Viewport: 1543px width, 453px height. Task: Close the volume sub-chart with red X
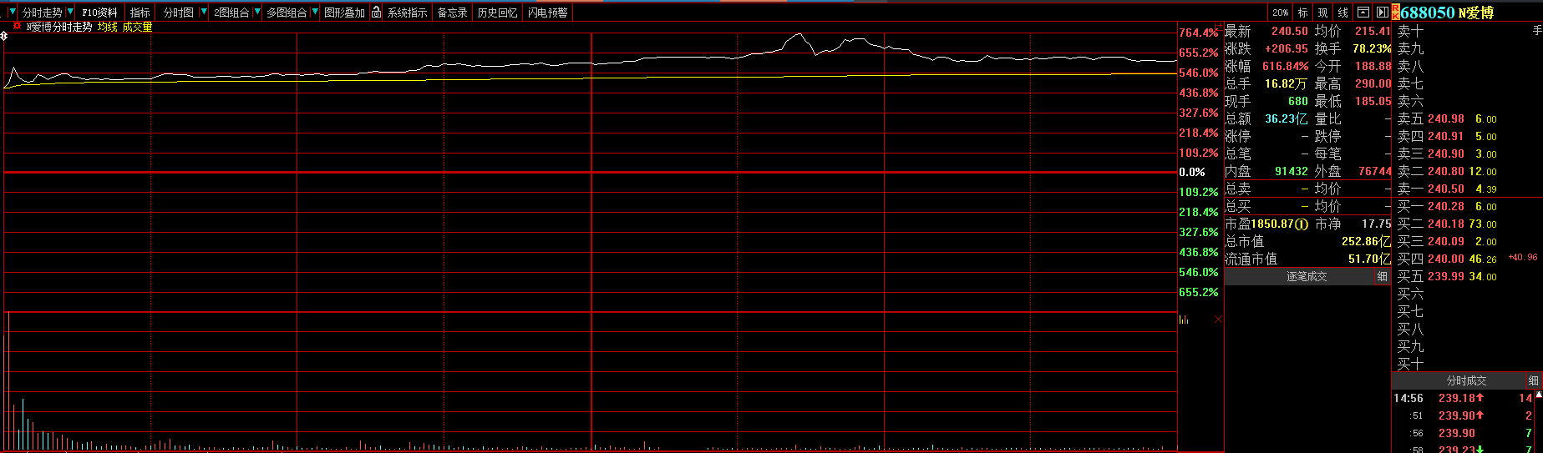click(1218, 320)
